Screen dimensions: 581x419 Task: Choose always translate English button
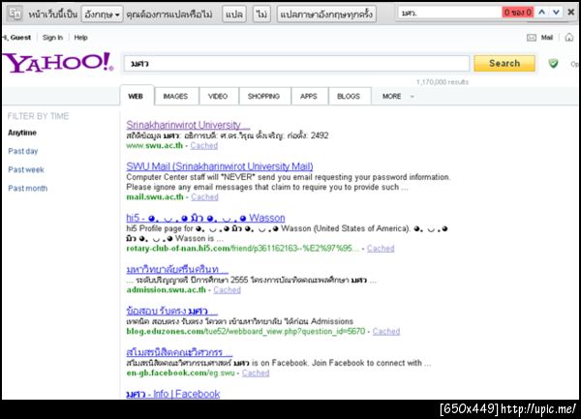click(326, 15)
